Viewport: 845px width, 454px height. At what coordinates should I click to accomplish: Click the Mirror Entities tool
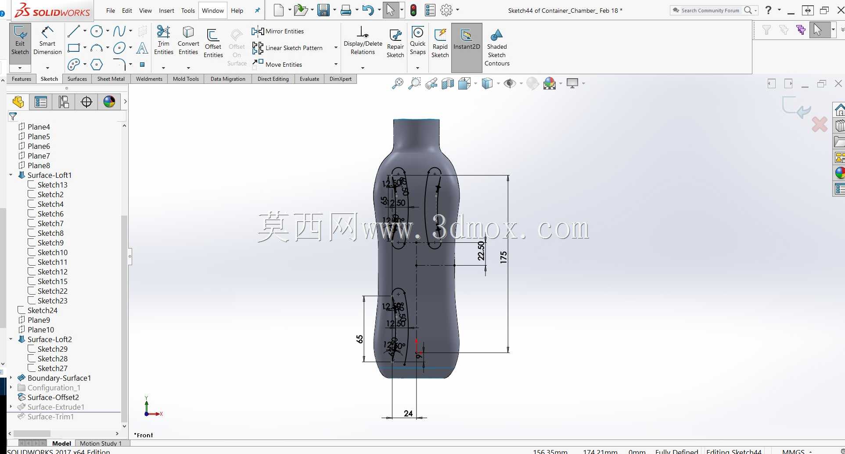coord(277,31)
